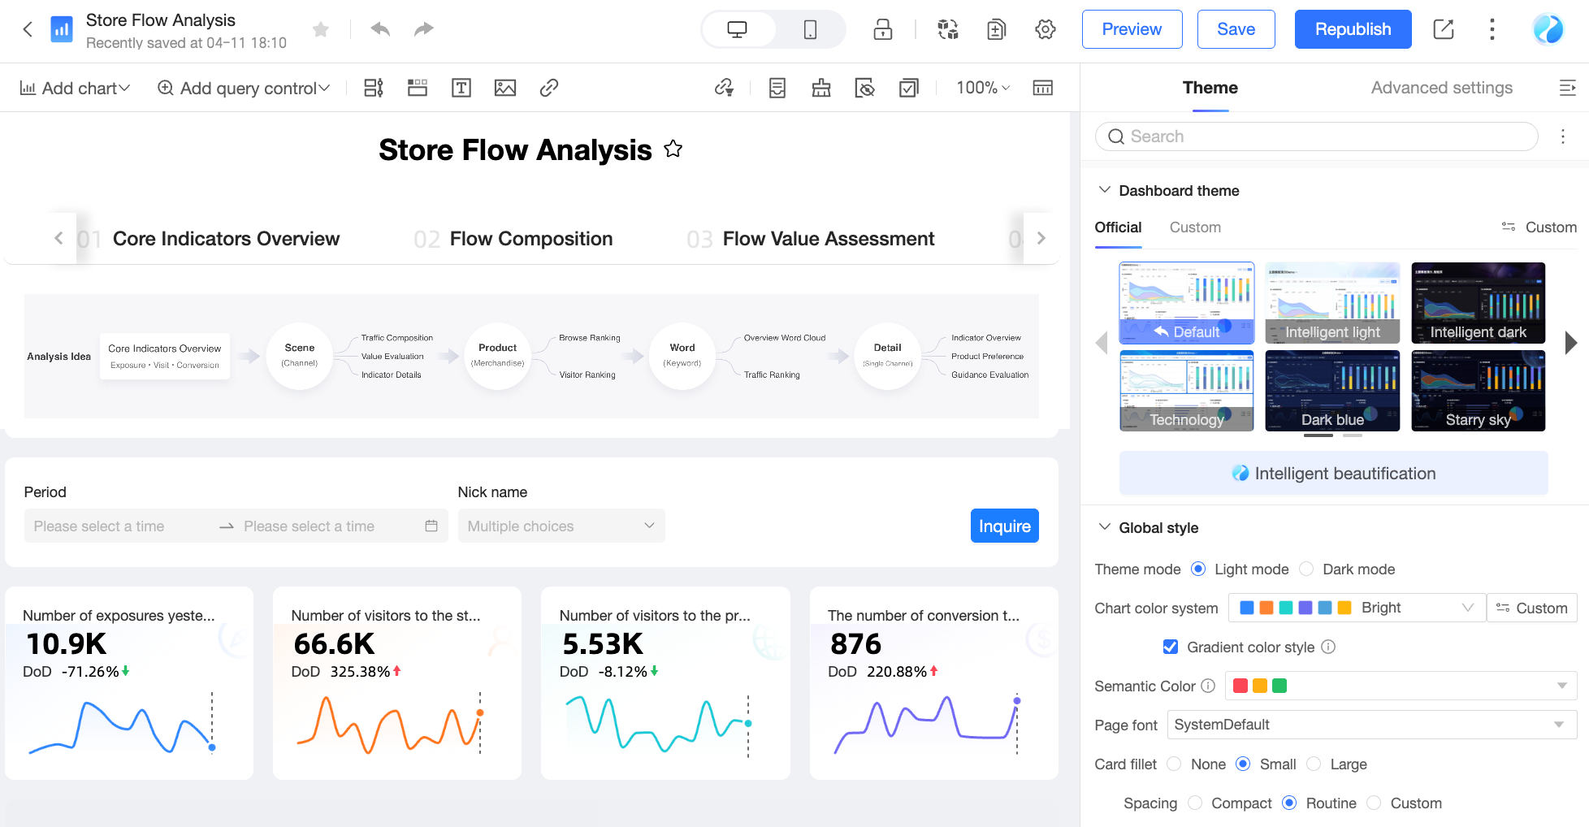The width and height of the screenshot is (1589, 827).
Task: Set Card fillet to Large
Action: pos(1314,764)
